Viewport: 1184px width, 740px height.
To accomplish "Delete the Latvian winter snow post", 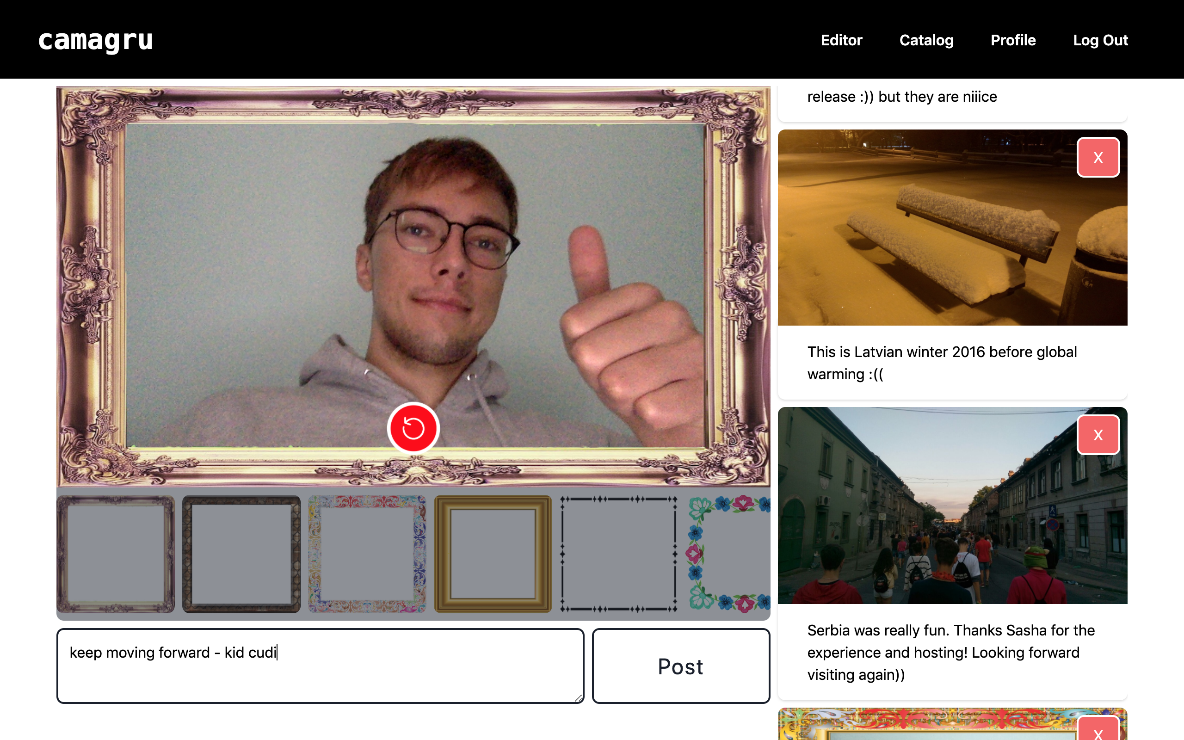I will pos(1098,158).
